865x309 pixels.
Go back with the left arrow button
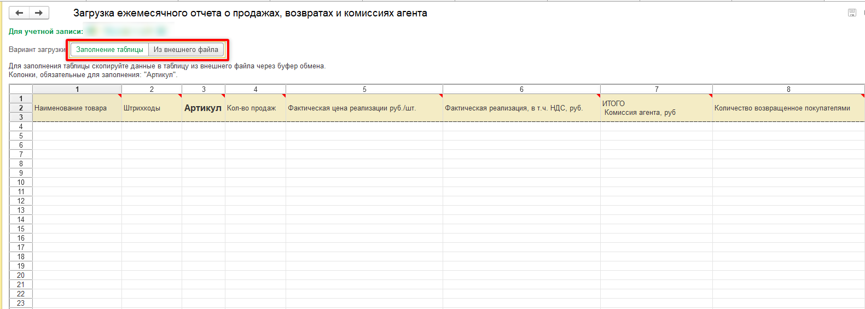click(19, 13)
